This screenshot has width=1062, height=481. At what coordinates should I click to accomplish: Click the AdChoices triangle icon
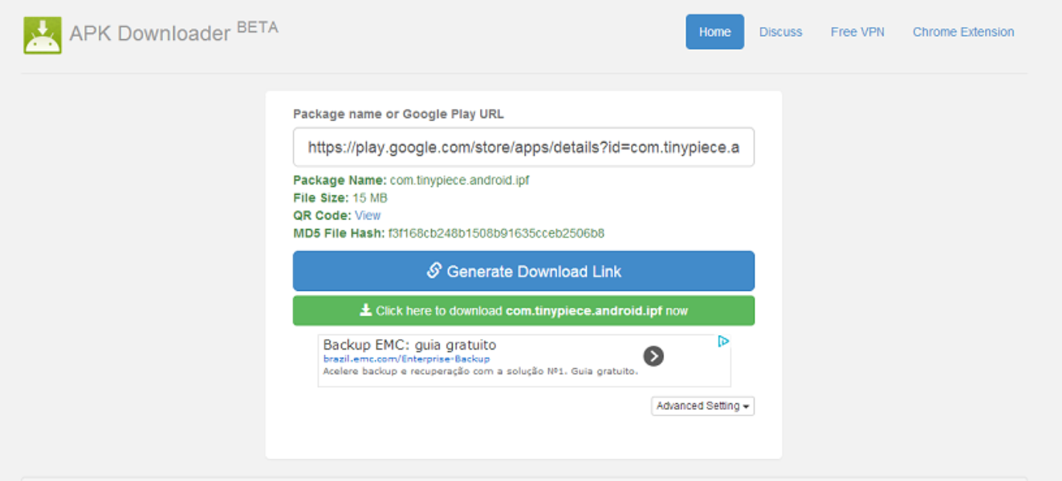[x=723, y=342]
